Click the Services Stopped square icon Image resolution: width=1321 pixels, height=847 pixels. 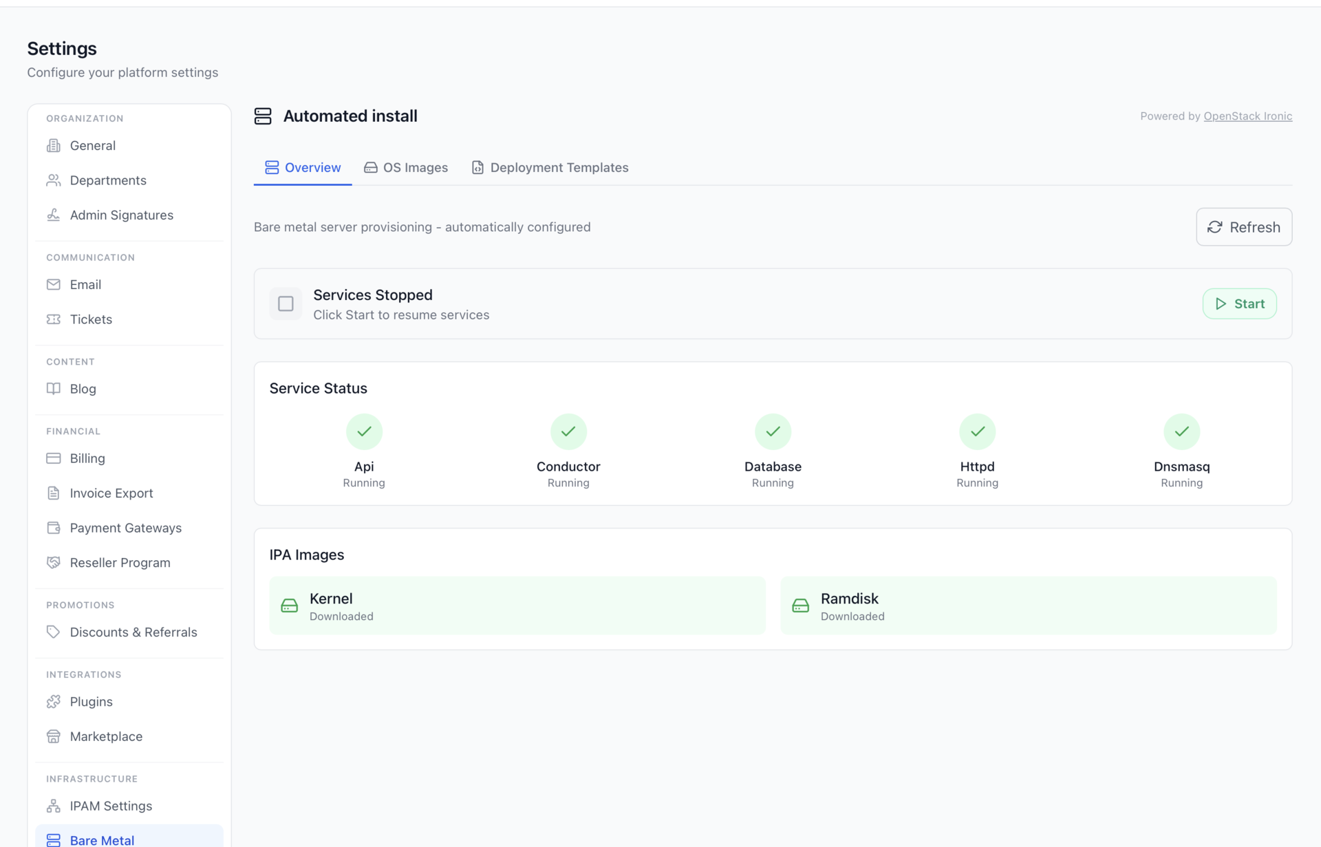286,303
